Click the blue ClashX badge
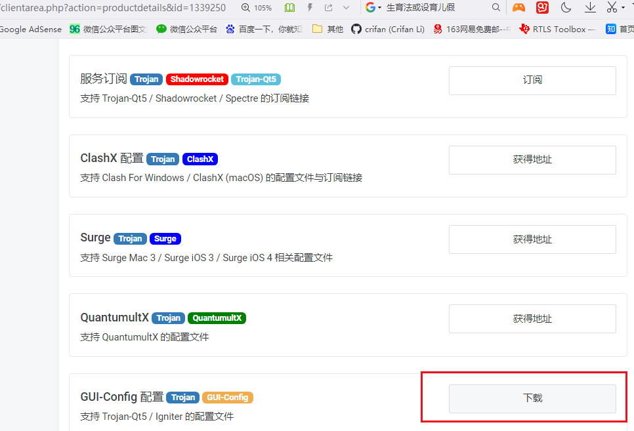Screen dimensions: 634x431 coord(200,159)
